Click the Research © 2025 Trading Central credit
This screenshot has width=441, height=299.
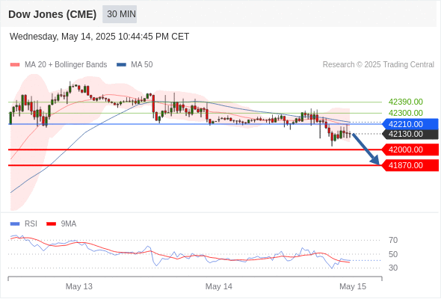(378, 65)
